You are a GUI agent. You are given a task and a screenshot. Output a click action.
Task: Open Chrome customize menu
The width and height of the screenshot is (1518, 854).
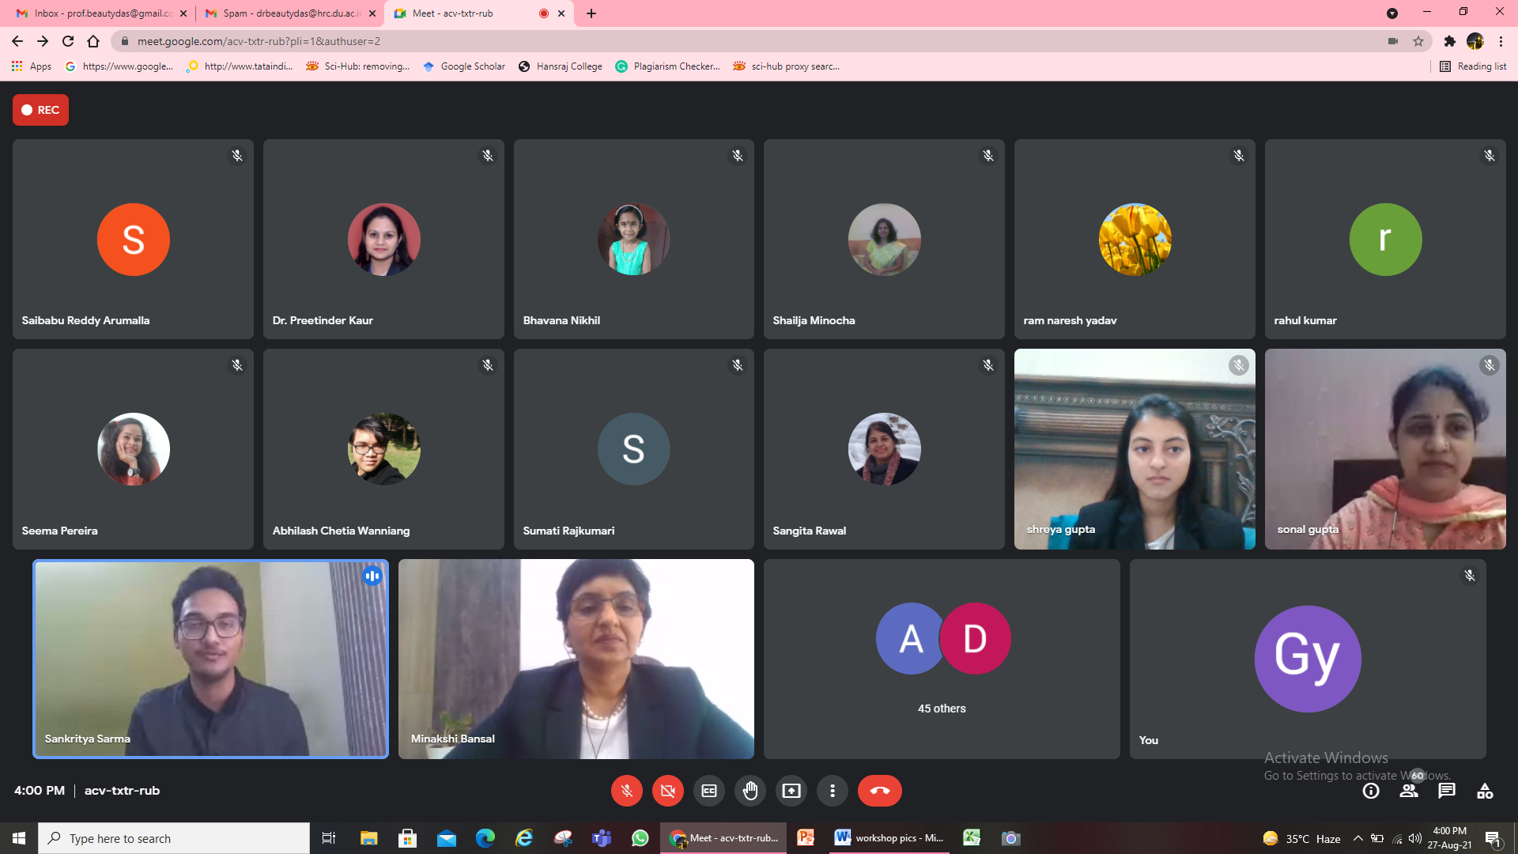[1501, 41]
